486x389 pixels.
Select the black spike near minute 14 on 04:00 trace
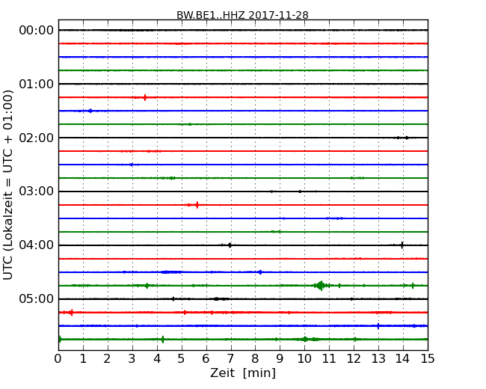402,245
